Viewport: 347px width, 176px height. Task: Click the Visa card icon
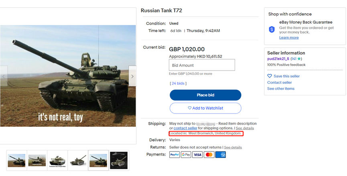(197, 154)
